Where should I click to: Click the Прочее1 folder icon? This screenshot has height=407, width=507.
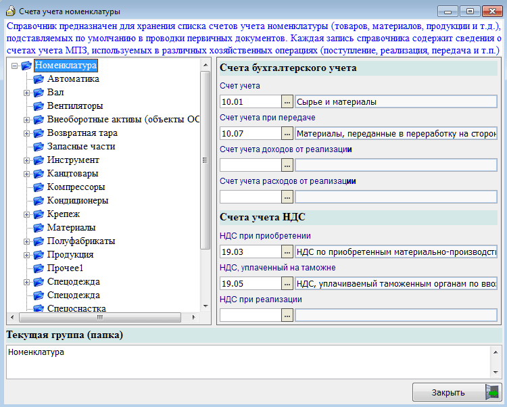39,268
